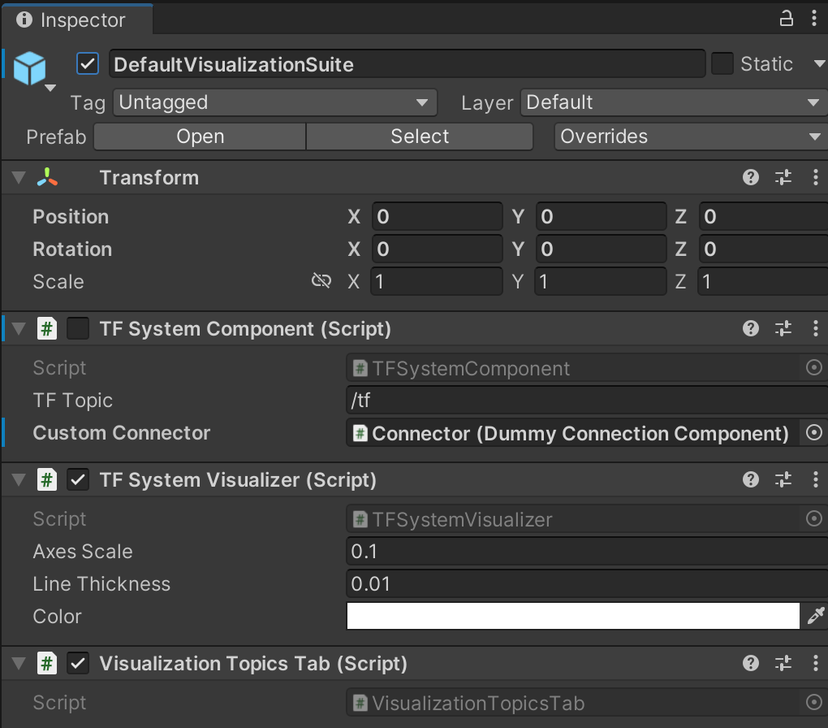Screen dimensions: 828x728
Task: Click the Inspector lock icon
Action: (786, 19)
